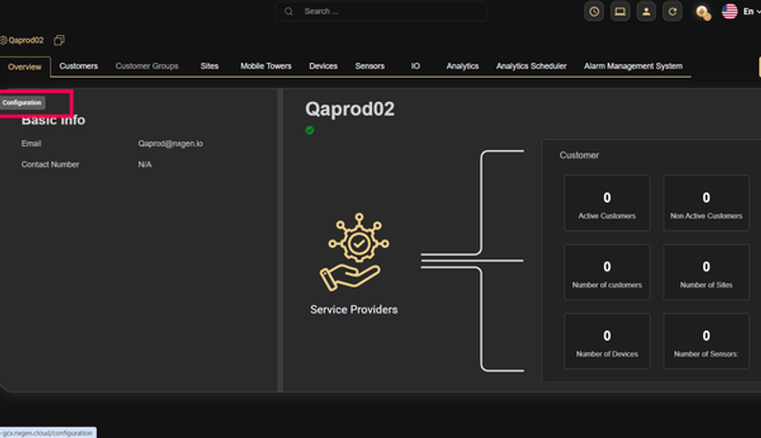Click the gold key icon in header
Viewport: 761px width, 438px height.
(703, 12)
